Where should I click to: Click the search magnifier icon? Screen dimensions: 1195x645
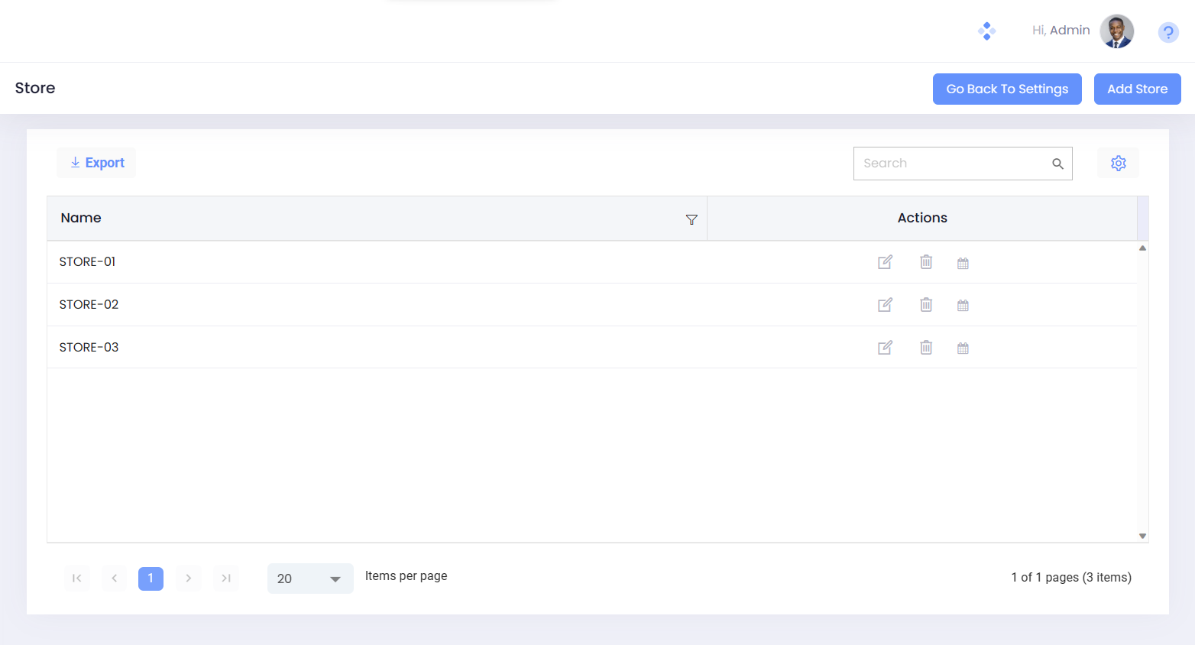(x=1057, y=164)
